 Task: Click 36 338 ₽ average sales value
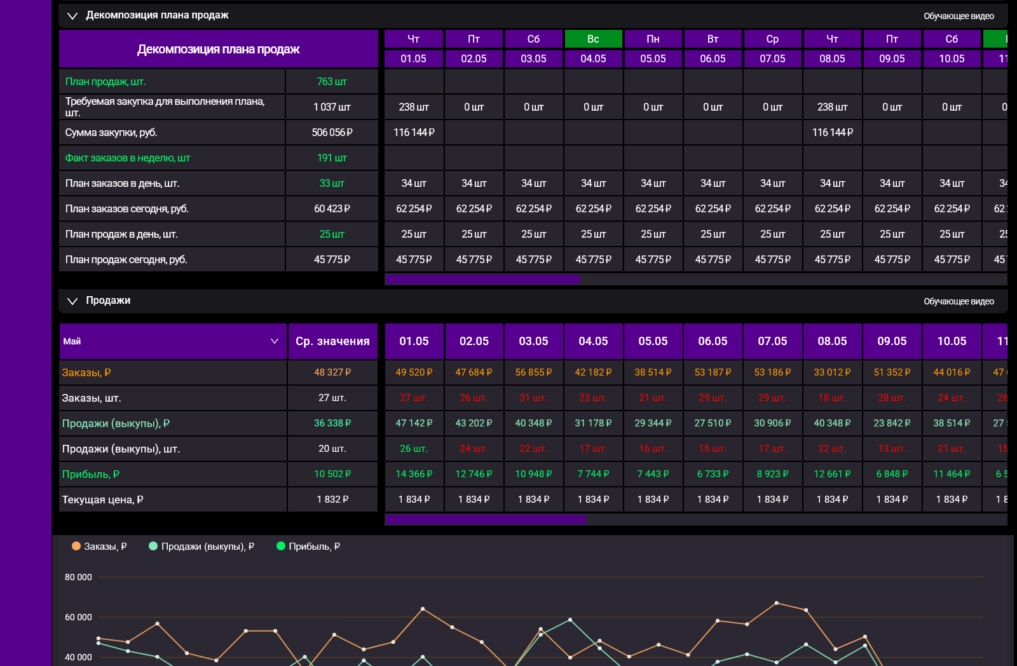pyautogui.click(x=332, y=423)
